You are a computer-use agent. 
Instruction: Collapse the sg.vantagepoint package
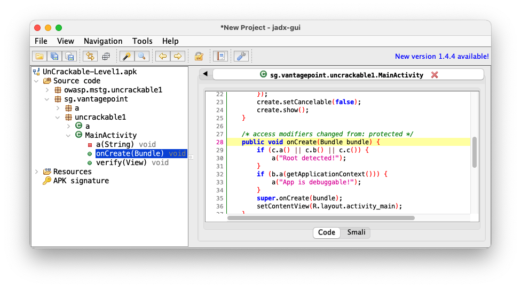point(47,99)
